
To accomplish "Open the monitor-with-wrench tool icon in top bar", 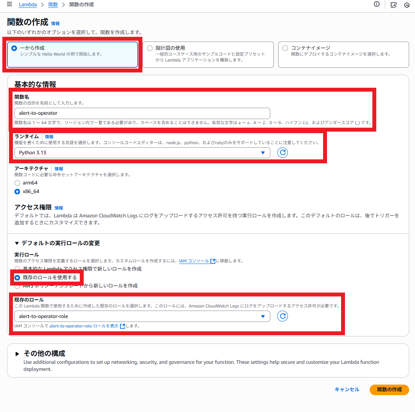I will click(x=393, y=5).
